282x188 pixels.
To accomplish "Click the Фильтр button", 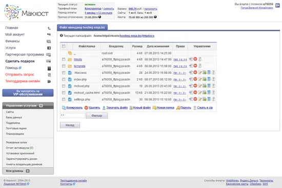I will pos(97,116).
